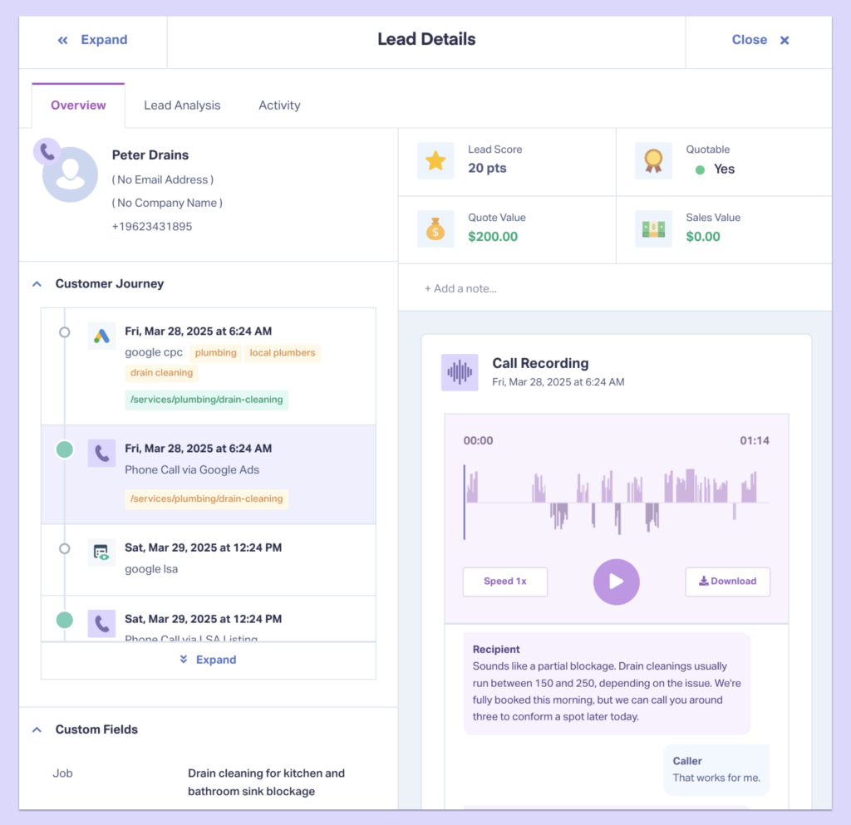The height and width of the screenshot is (825, 851).
Task: Expand the full customer journey timeline
Action: [x=208, y=659]
